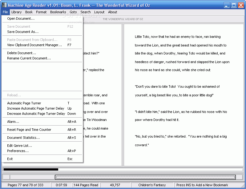
Task: Click the 'Pages 77 and 78 of 333' status
Action: 26,185
